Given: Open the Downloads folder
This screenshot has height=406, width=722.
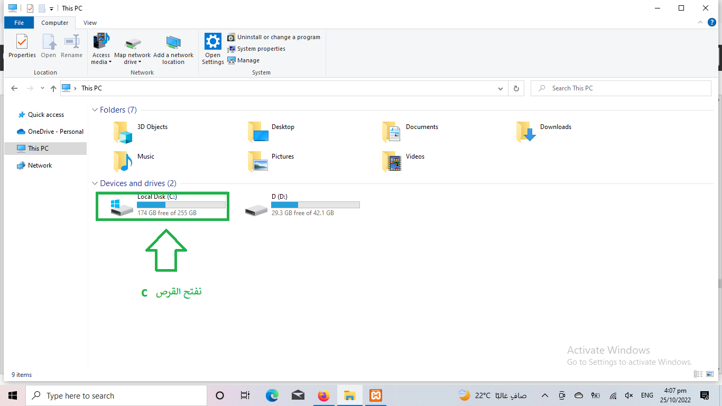Looking at the screenshot, I should (x=544, y=132).
